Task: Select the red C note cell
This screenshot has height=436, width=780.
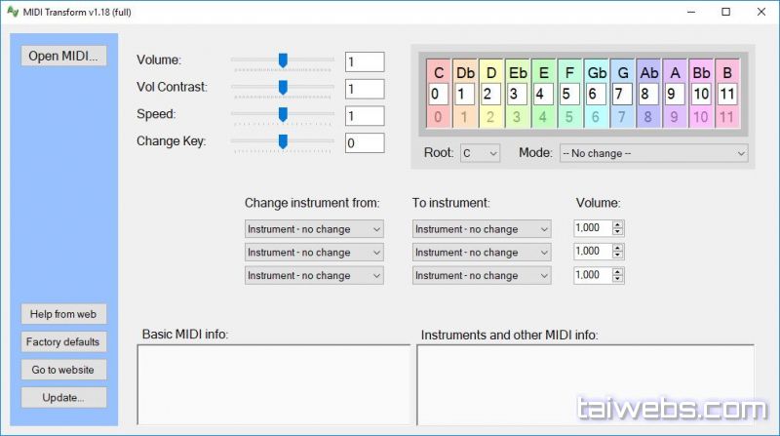Action: [439, 72]
